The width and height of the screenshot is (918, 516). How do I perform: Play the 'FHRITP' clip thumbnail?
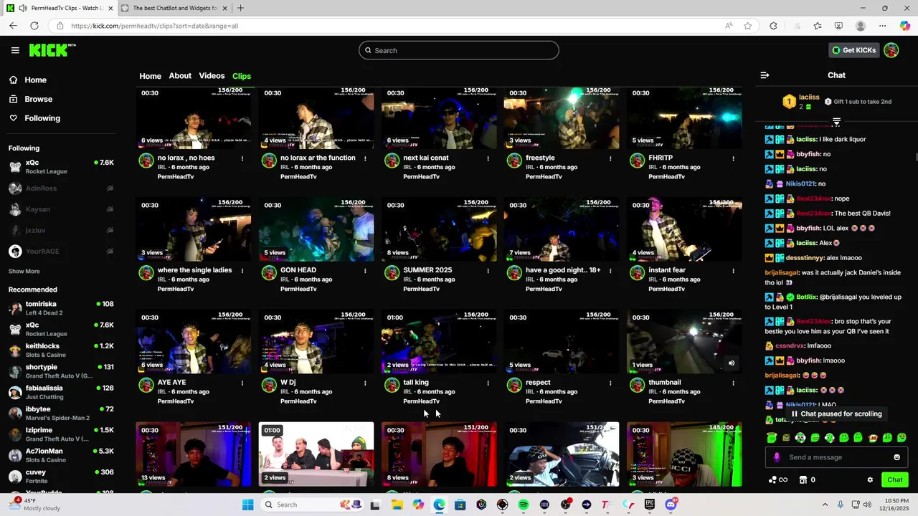click(x=684, y=118)
